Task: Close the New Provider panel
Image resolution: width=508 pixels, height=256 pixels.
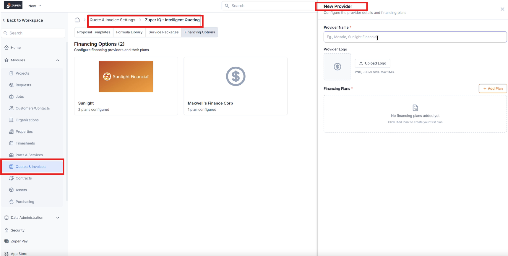Action: [502, 9]
